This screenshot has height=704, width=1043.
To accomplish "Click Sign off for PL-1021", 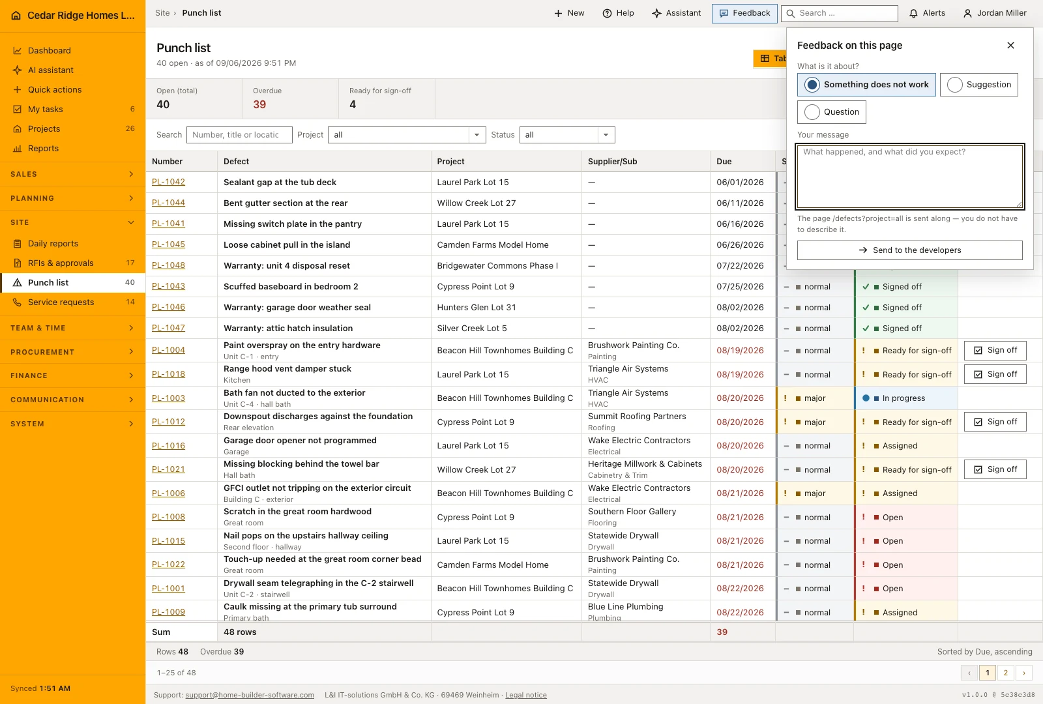I will pyautogui.click(x=995, y=469).
